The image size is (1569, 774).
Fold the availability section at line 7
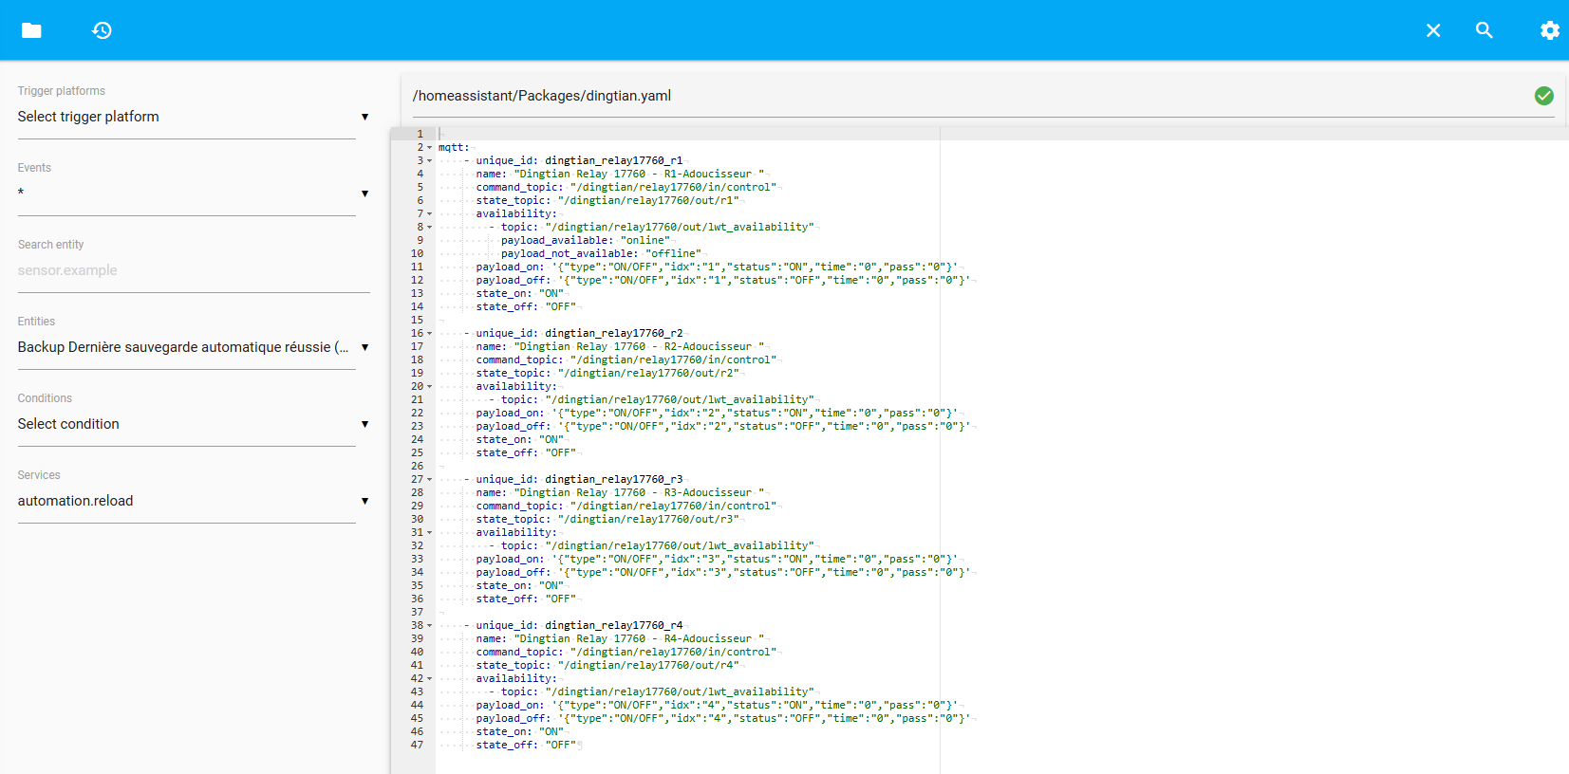[430, 214]
